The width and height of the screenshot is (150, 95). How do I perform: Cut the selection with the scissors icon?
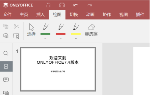(16, 26)
